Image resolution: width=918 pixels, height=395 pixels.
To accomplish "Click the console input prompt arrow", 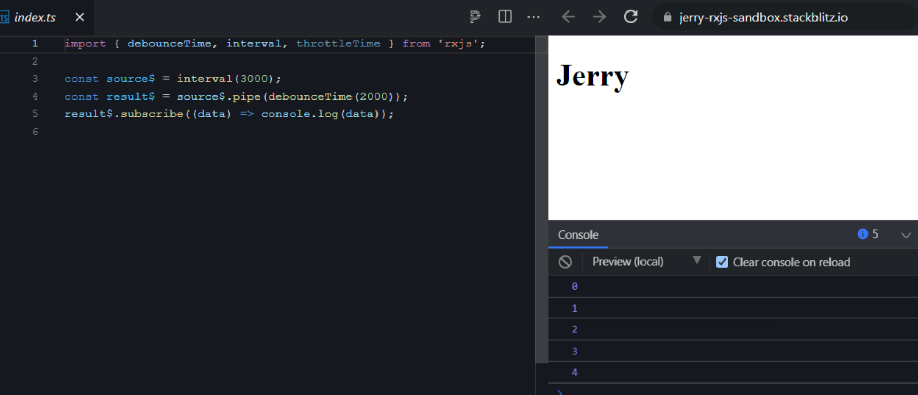I will [x=560, y=392].
